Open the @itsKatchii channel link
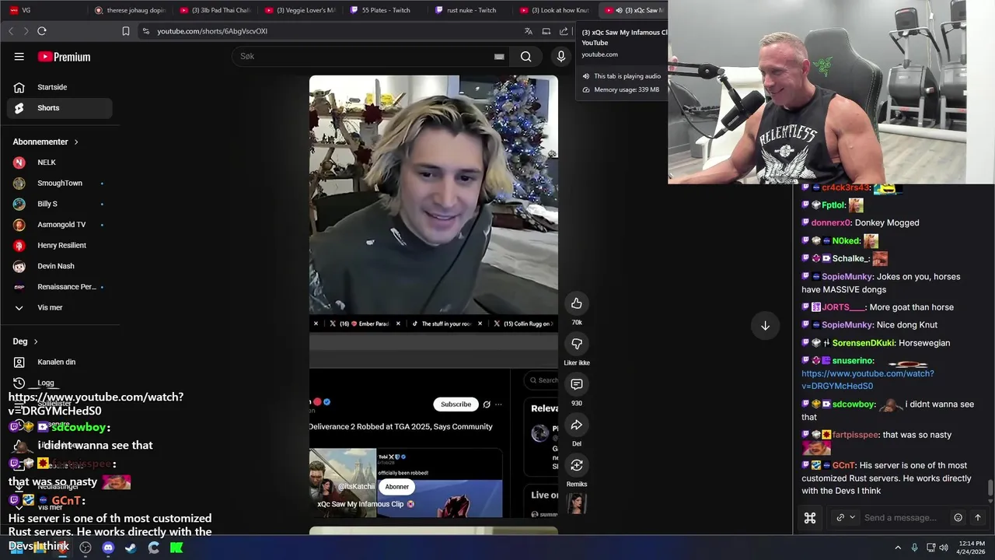The width and height of the screenshot is (995, 560). 357,487
